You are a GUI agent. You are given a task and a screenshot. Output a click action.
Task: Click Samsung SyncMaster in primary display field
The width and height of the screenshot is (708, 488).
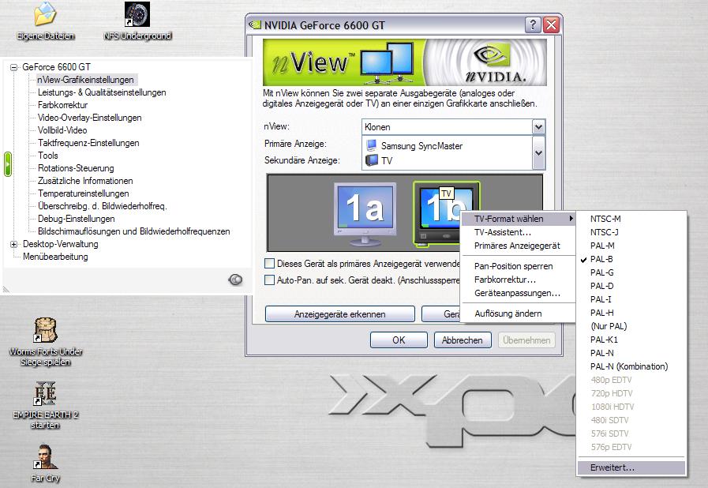coord(421,146)
